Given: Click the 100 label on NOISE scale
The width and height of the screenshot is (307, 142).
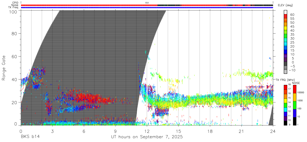Looking at the screenshot, I should pyautogui.click(x=299, y=108).
